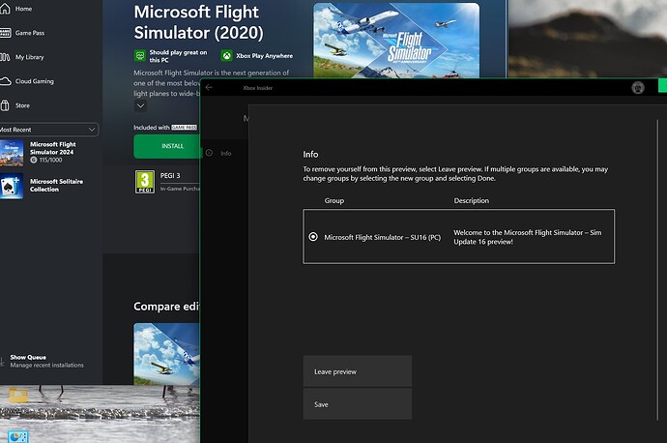Open the Flight Simulator cover art image
This screenshot has width=667, height=443.
[396, 41]
